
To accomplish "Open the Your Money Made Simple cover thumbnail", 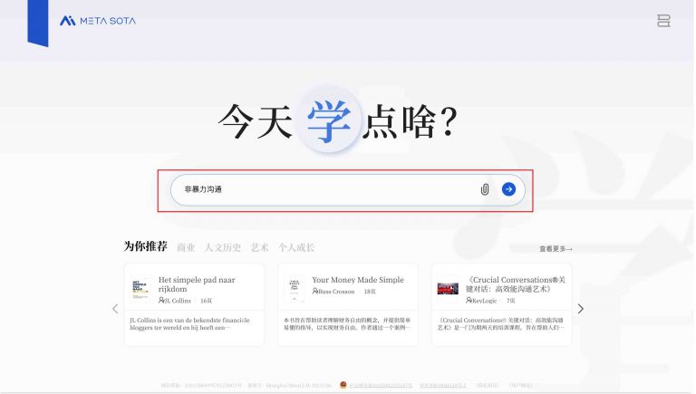I will [294, 289].
